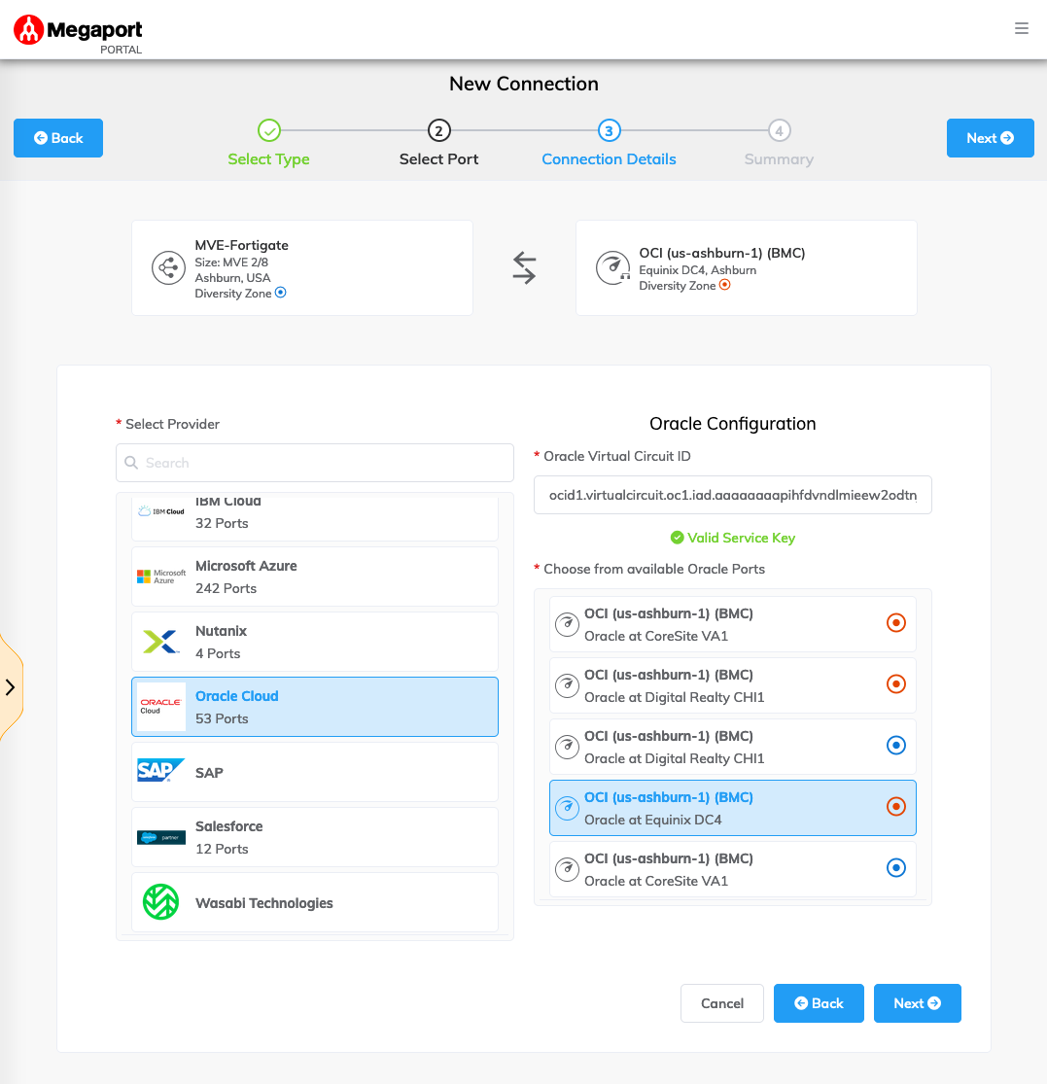1047x1084 pixels.
Task: Click the SAP logo
Action: coord(161,770)
